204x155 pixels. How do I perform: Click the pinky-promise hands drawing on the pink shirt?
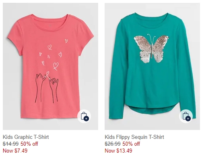click(x=47, y=87)
